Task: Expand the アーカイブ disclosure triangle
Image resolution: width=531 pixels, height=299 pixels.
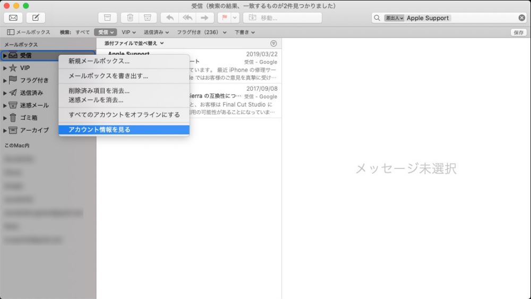Action: coord(5,130)
